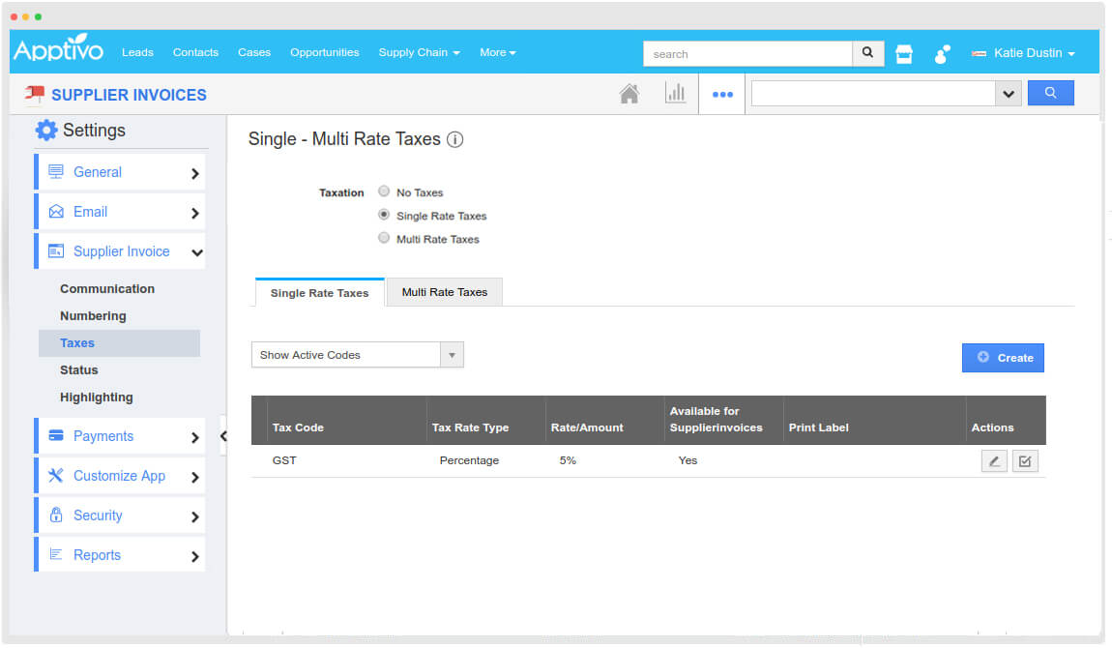Click the Create button
The image size is (1112, 648).
coord(1003,358)
